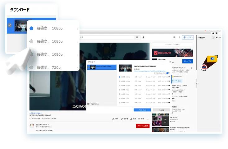228x149 pixels.
Task: Click the thumbnail in enlarged ダウンロード panel
Action: pyautogui.click(x=21, y=26)
